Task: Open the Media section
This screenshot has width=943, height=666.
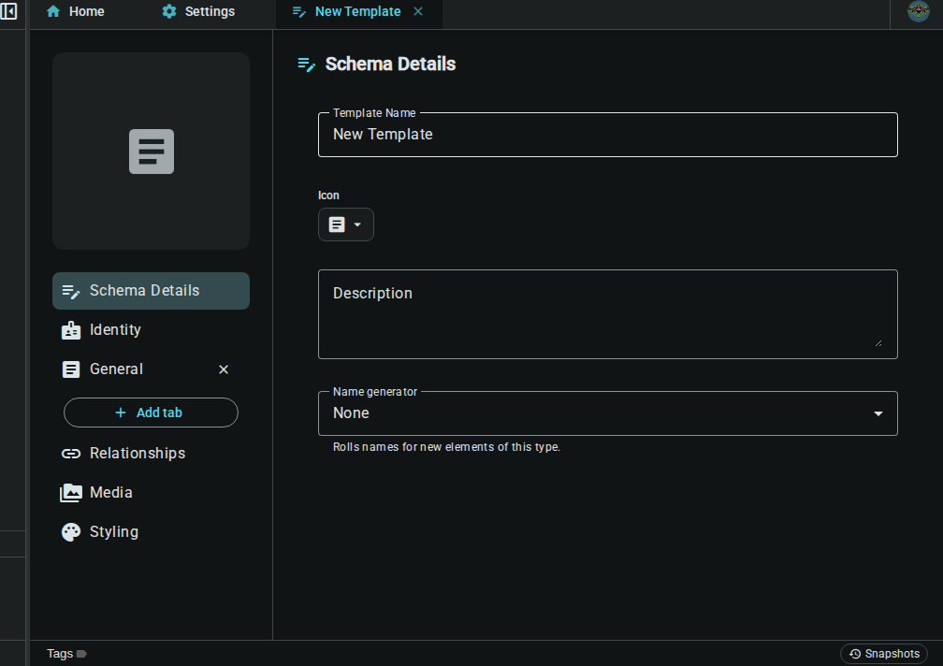Action: (151, 493)
